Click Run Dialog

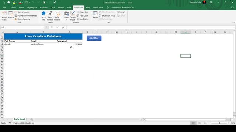coord(83,19)
